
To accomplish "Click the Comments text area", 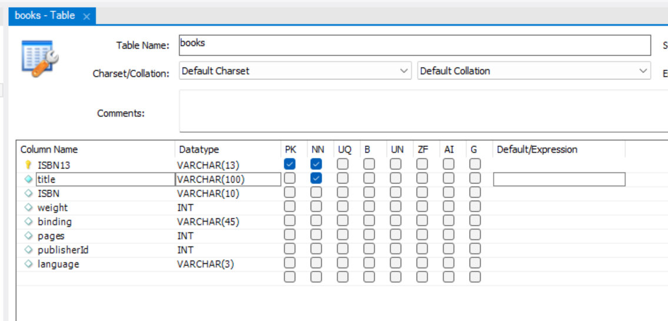I will coord(423,111).
